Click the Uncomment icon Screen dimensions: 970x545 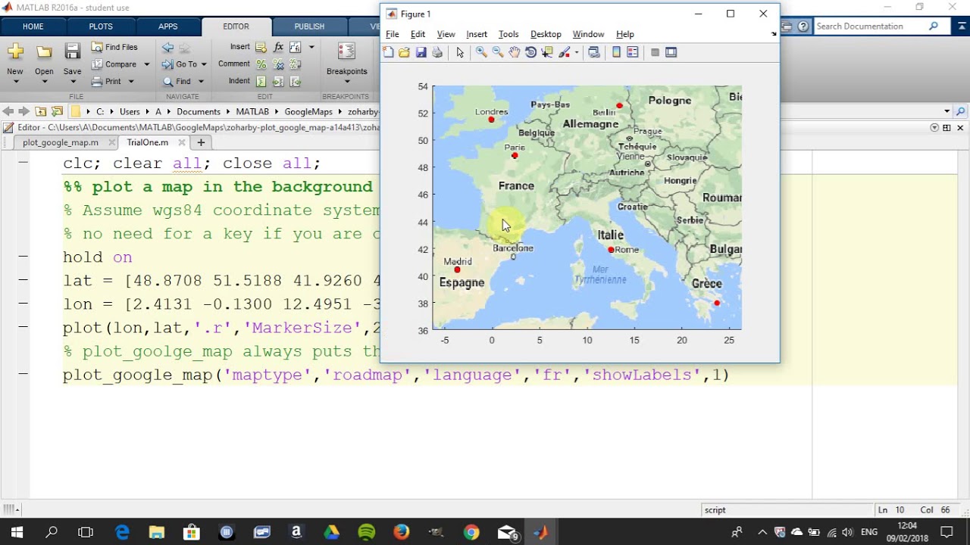tap(278, 64)
